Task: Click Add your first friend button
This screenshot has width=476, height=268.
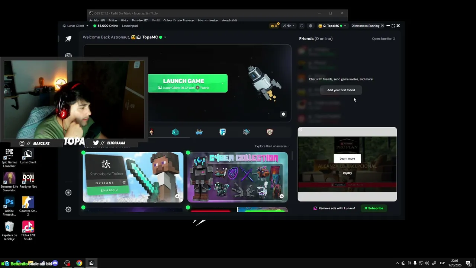Action: [x=341, y=90]
